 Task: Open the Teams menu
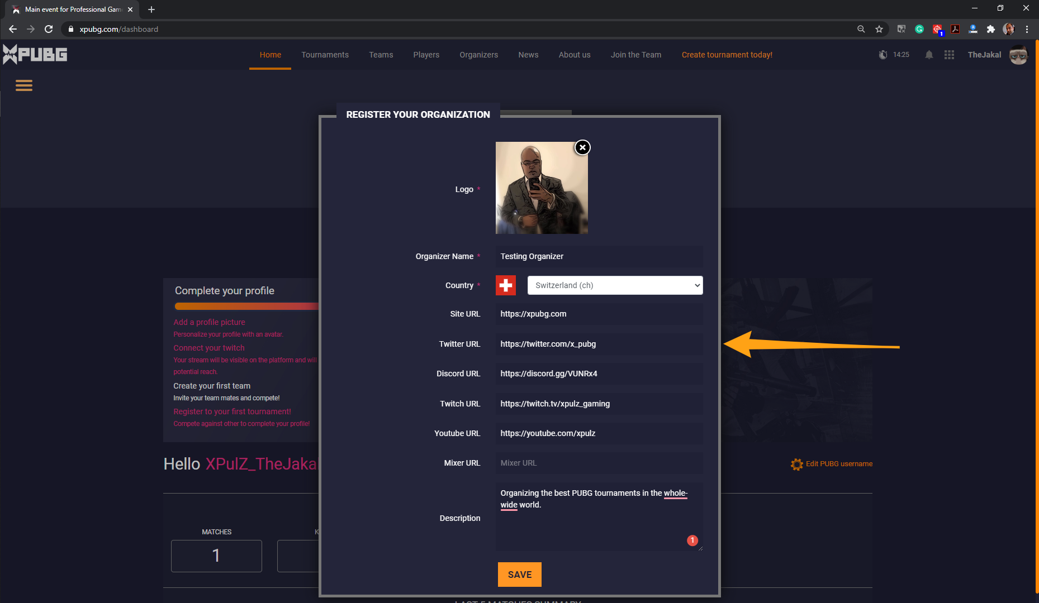tap(381, 55)
